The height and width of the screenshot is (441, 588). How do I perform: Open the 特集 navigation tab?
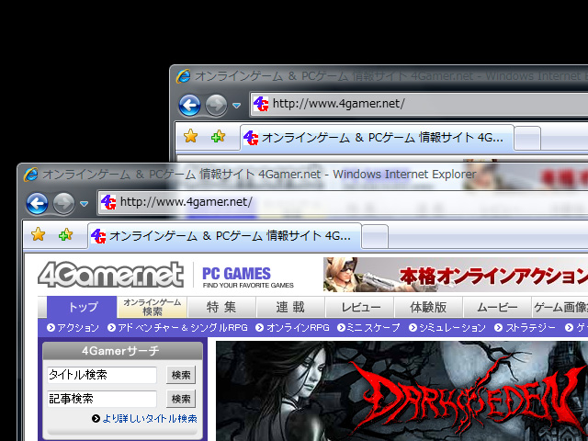tap(221, 308)
